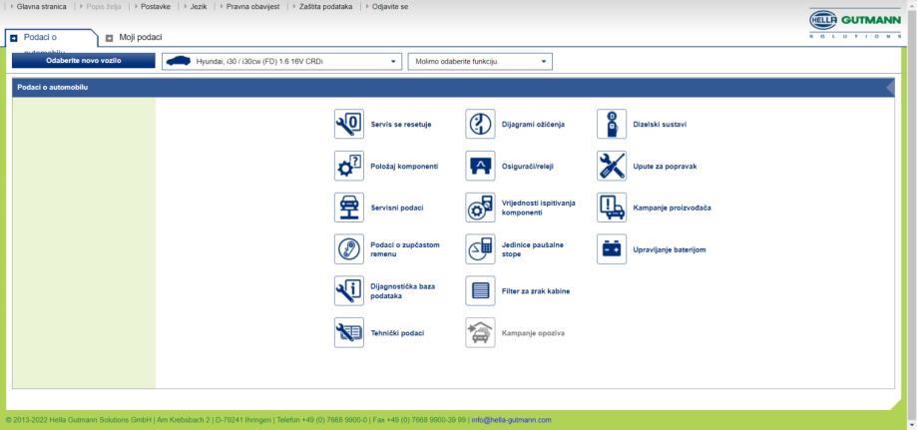Click the info@hella-gutmann.com email link
Image resolution: width=917 pixels, height=430 pixels.
pos(511,419)
